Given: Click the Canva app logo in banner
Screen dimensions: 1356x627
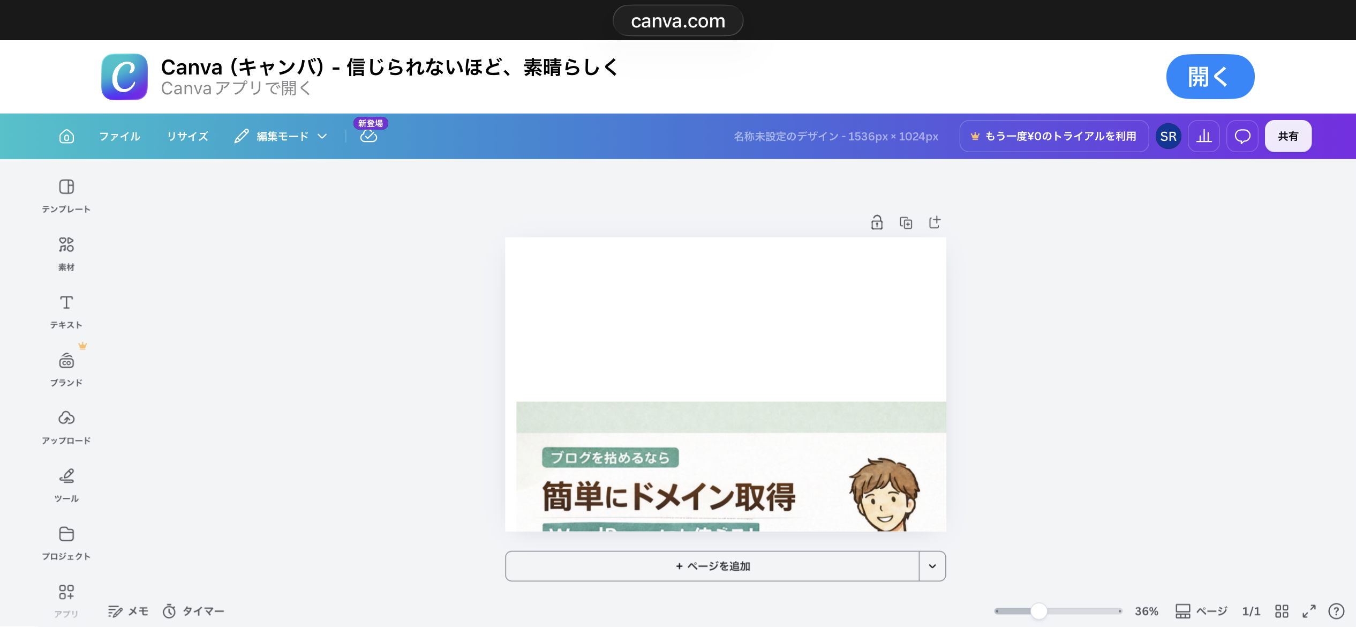Looking at the screenshot, I should 124,77.
